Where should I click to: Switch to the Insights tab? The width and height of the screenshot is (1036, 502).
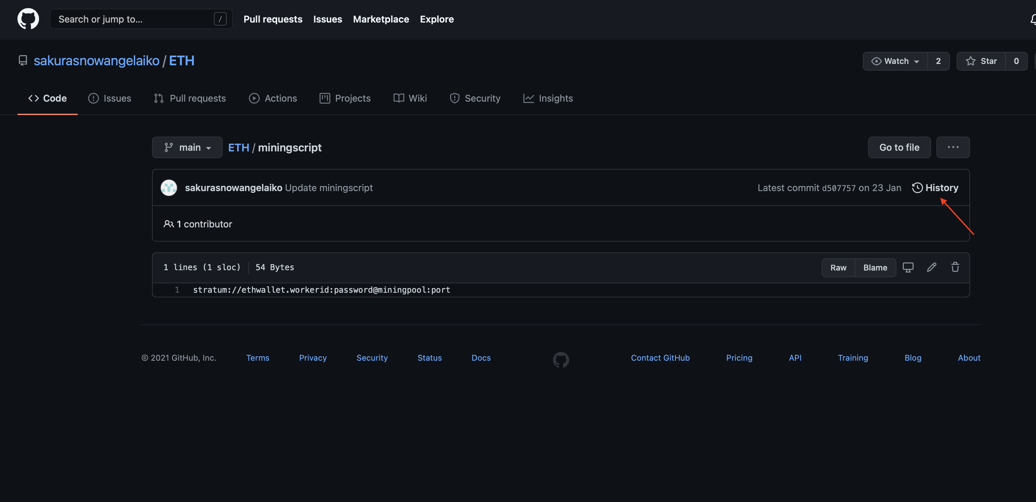pyautogui.click(x=548, y=98)
